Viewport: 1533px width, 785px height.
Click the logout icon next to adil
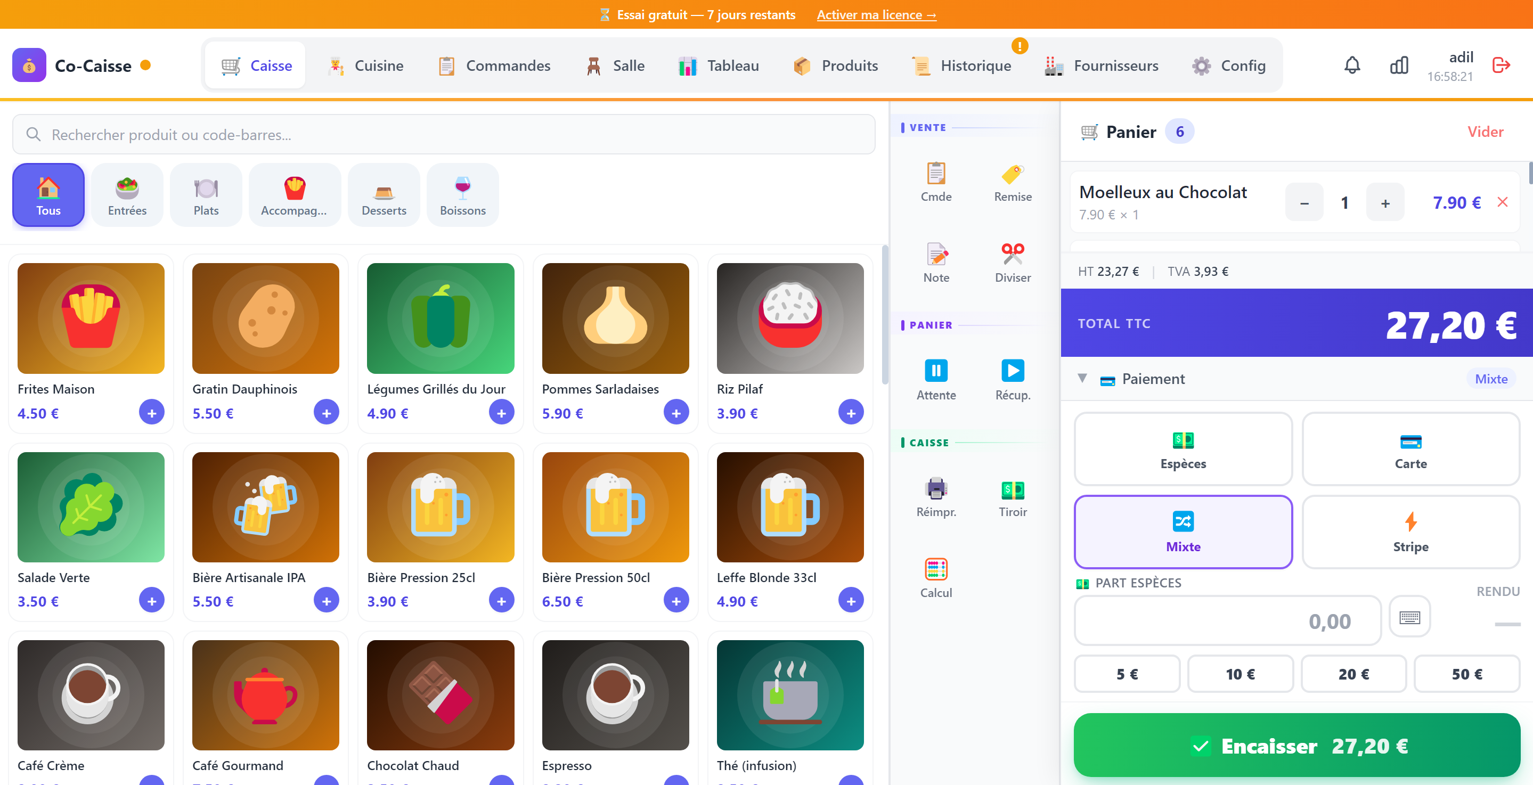(1501, 65)
